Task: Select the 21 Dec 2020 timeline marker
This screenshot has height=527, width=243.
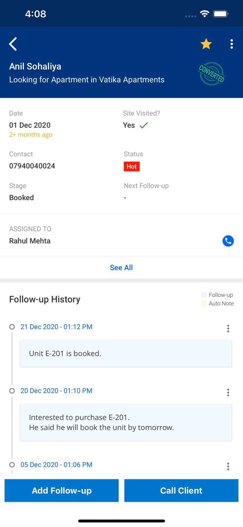Action: click(x=12, y=327)
